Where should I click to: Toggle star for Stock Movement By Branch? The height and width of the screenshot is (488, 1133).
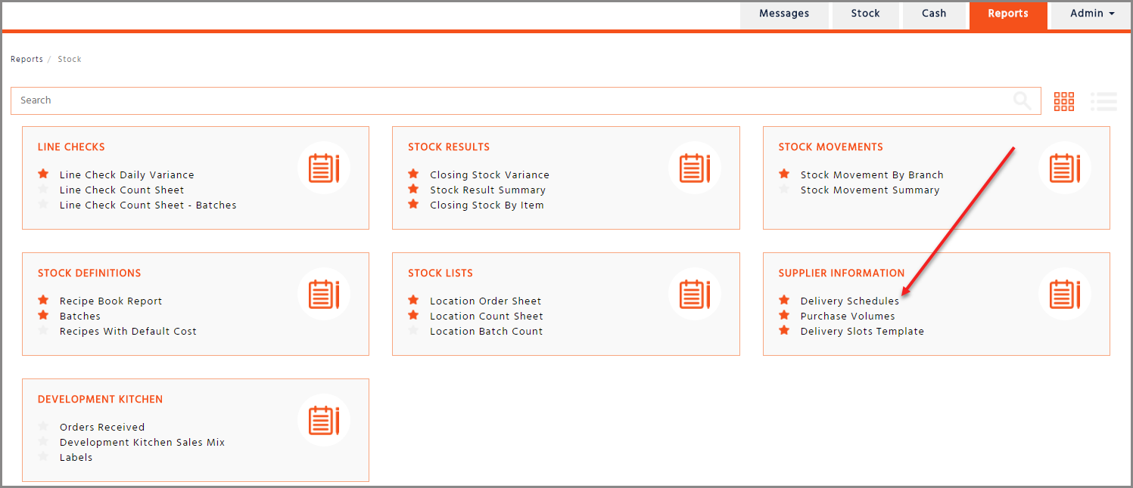tap(784, 174)
